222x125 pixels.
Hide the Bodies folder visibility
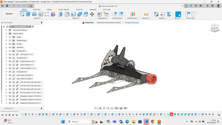(x=10, y=44)
